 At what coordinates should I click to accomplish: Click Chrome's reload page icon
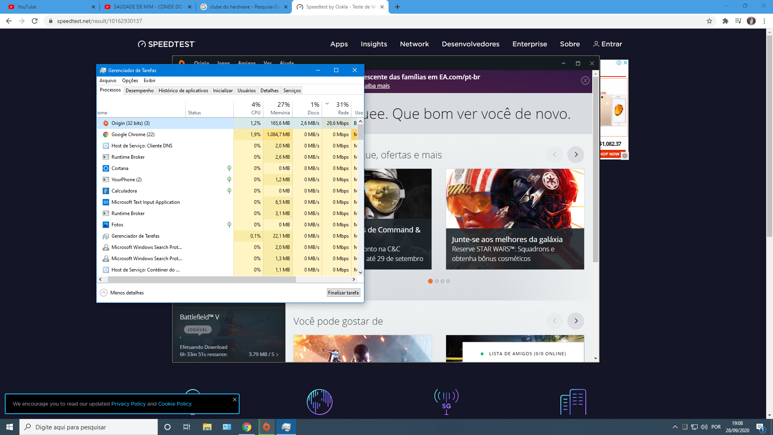point(35,21)
